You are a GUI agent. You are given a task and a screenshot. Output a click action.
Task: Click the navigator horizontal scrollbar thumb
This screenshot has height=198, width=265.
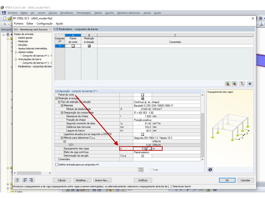(x=29, y=173)
